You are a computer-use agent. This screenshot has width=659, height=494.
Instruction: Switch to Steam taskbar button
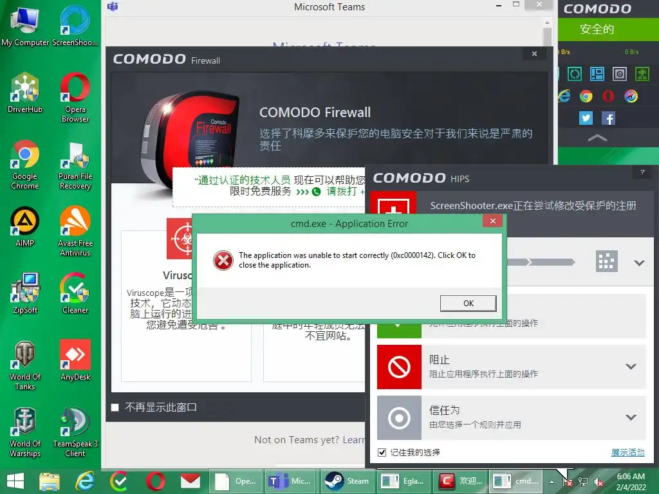[347, 481]
